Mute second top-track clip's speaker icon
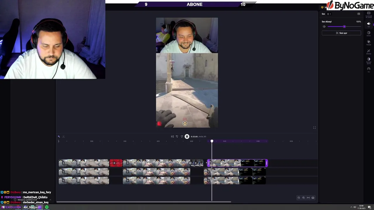Image resolution: width=374 pixels, height=210 pixels. 127,163
